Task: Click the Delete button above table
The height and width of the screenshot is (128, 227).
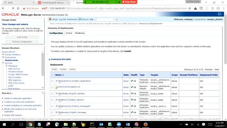Action: coord(72,69)
